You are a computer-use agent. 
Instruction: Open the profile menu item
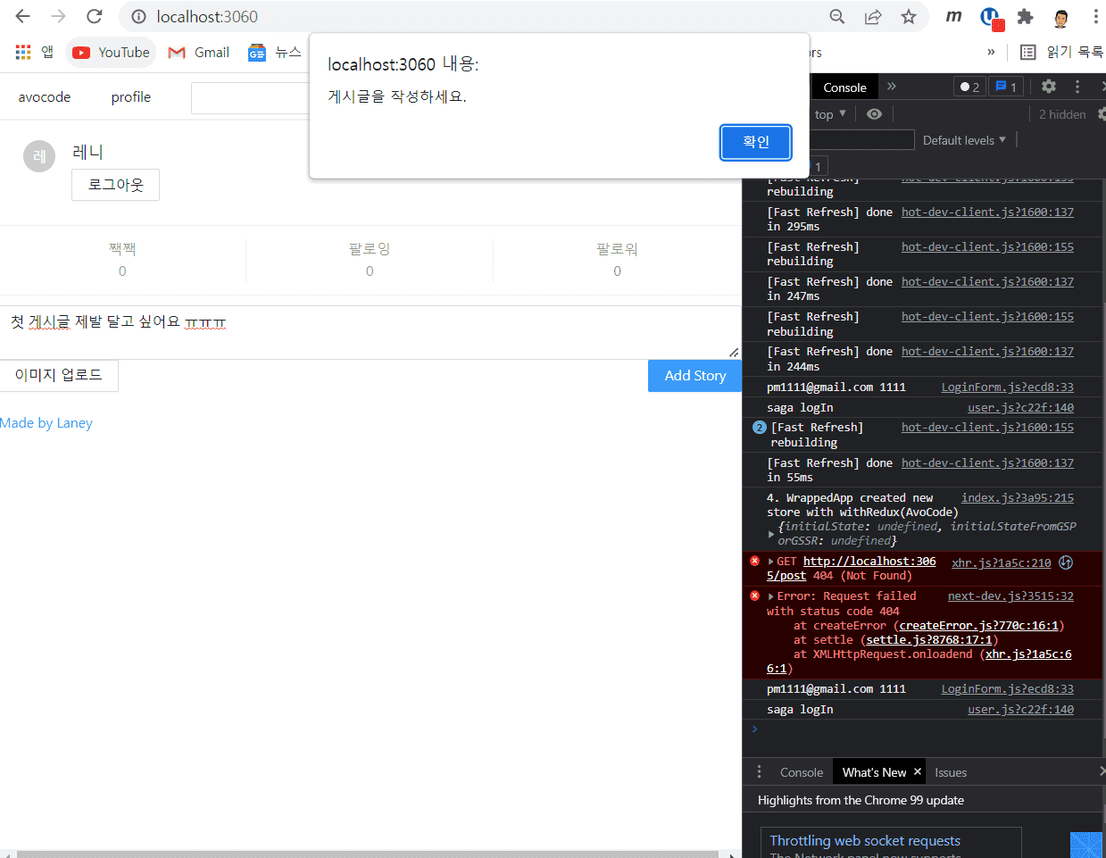(x=131, y=96)
